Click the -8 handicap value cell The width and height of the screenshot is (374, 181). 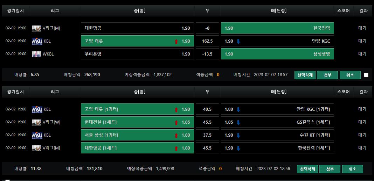tap(208, 28)
